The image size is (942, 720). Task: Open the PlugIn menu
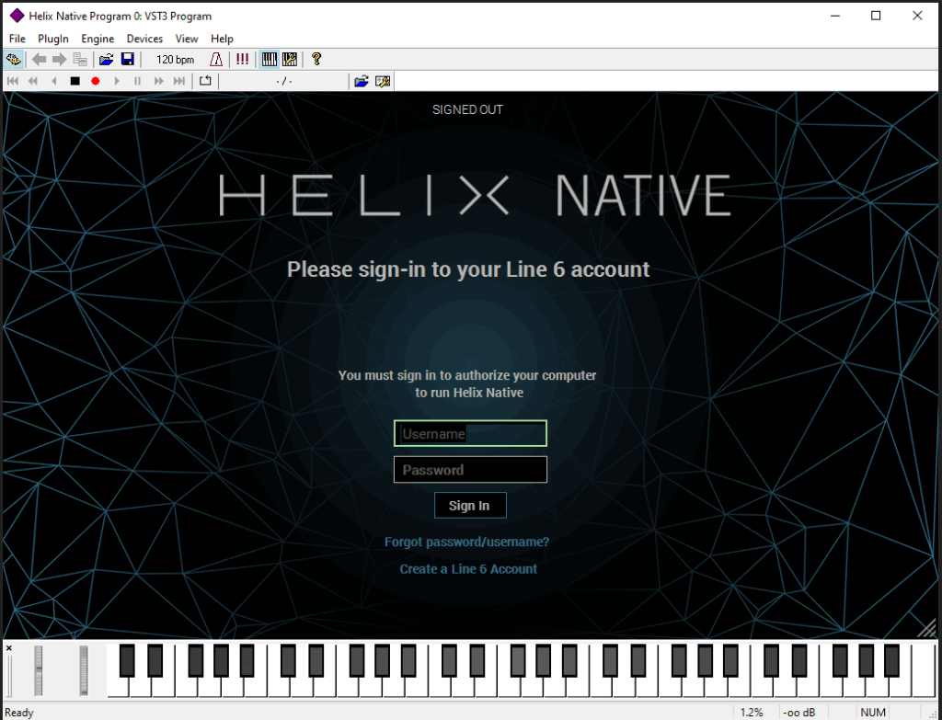tap(52, 39)
